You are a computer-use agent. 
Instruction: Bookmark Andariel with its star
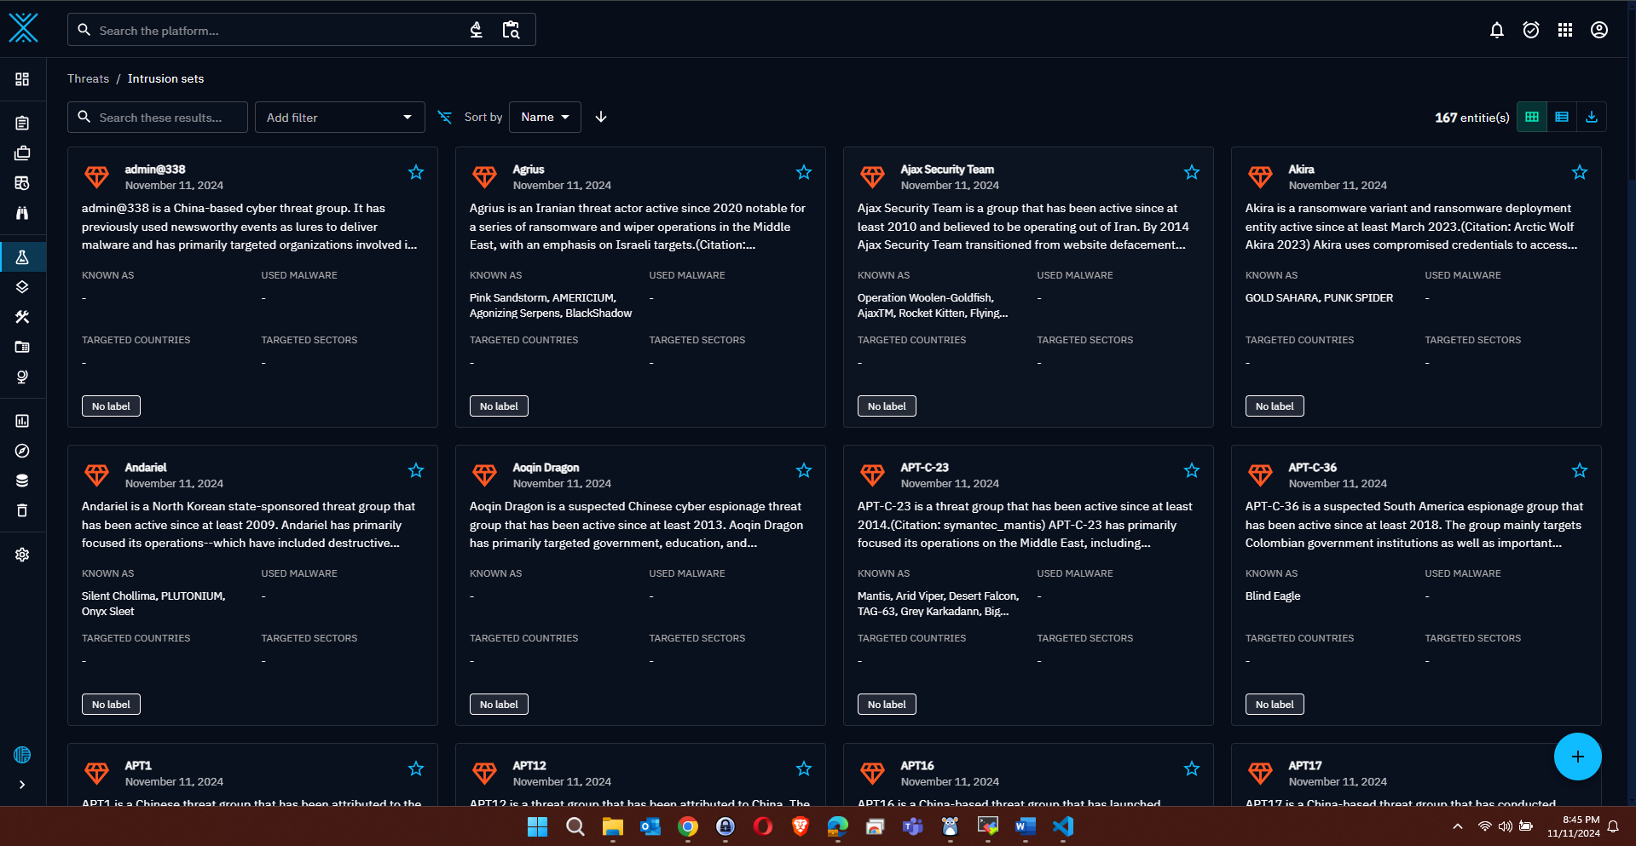coord(416,470)
